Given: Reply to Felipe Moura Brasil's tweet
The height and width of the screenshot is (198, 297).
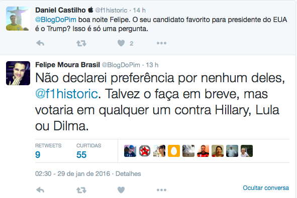Looking at the screenshot, I should pos(40,190).
